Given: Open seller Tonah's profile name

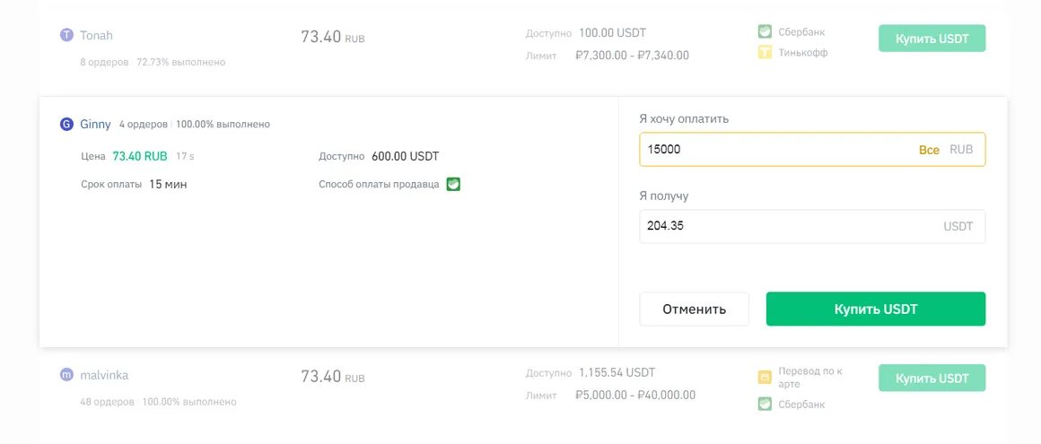Looking at the screenshot, I should click(x=96, y=35).
